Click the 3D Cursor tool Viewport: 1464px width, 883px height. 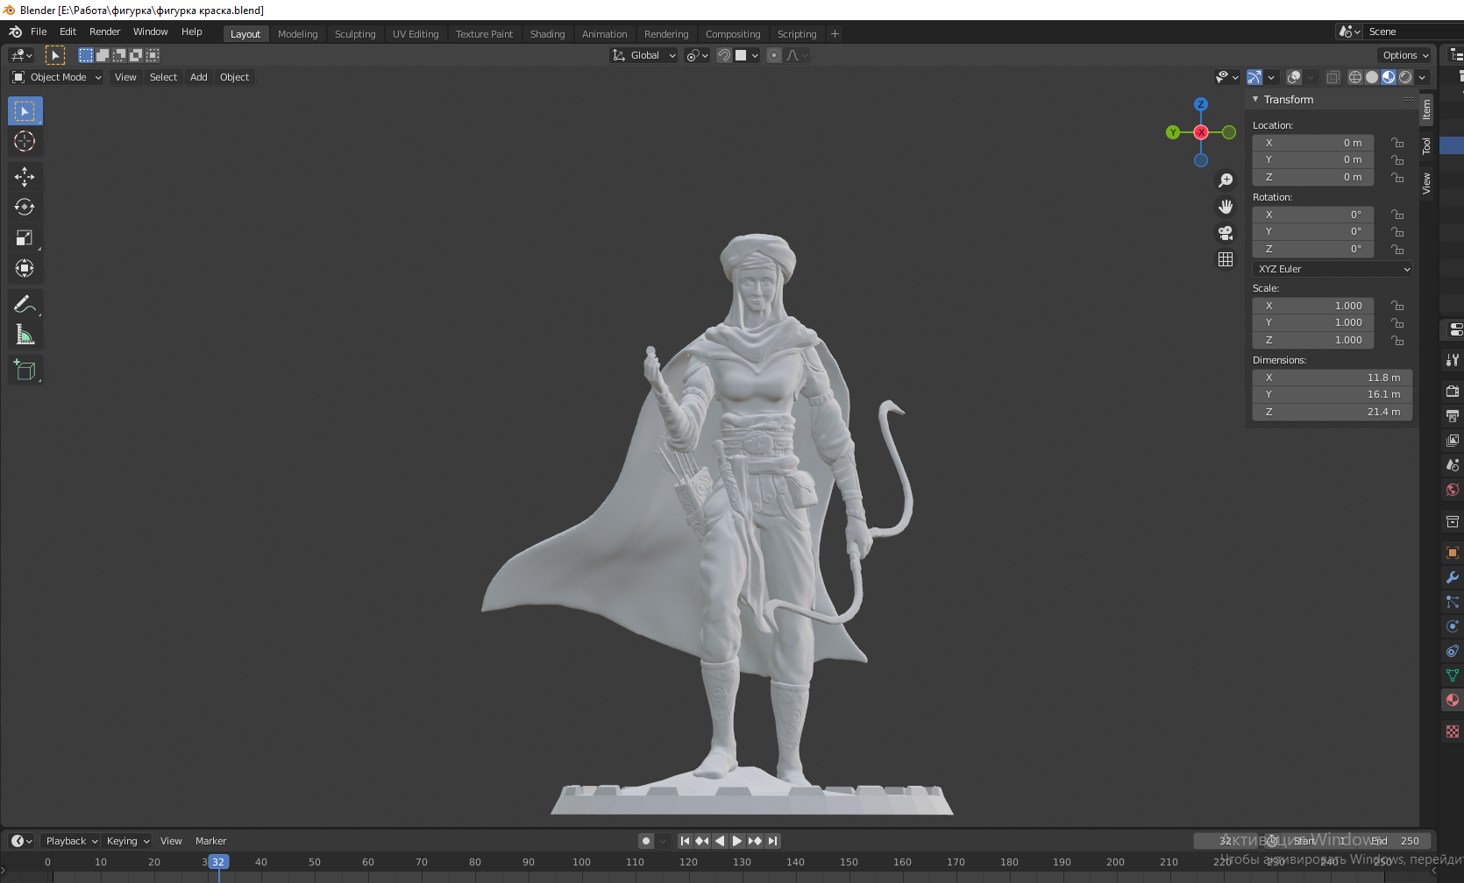click(x=25, y=142)
